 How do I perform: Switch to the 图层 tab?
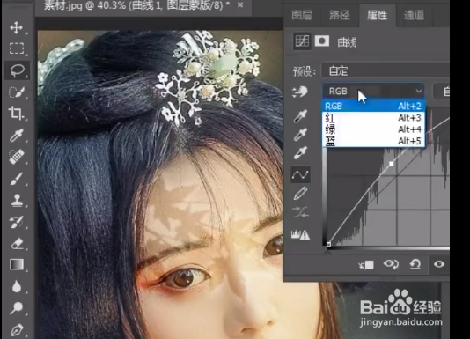pos(302,15)
